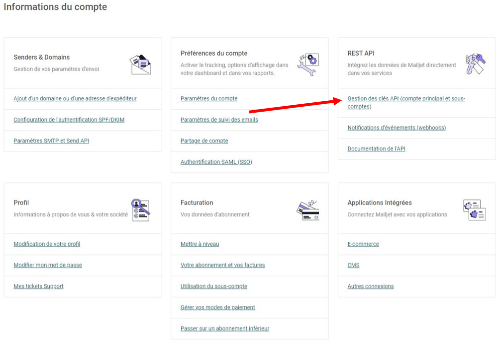Click text Gestion de vos paramètres d'envoi

pyautogui.click(x=56, y=69)
